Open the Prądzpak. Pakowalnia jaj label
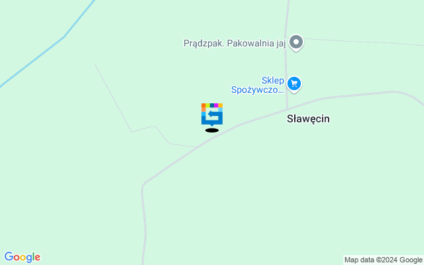This screenshot has width=424, height=265. tap(235, 43)
